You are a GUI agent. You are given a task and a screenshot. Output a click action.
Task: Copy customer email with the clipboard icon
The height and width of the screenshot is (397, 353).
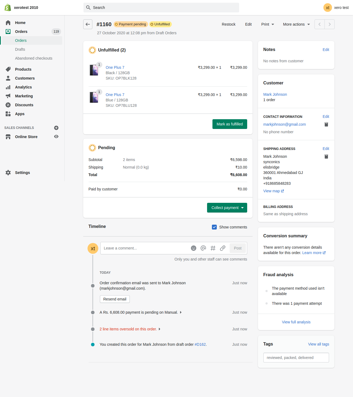[x=326, y=124]
